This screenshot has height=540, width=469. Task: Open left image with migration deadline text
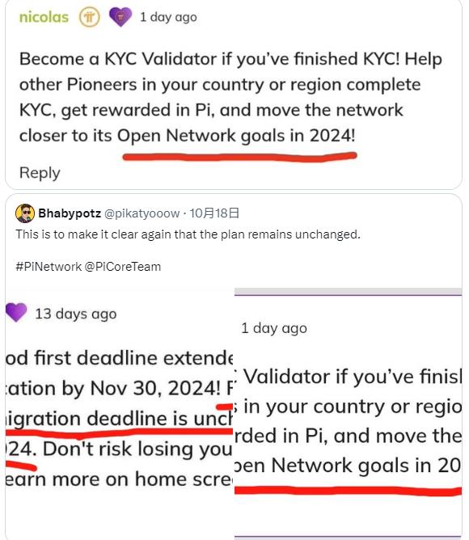pyautogui.click(x=119, y=413)
